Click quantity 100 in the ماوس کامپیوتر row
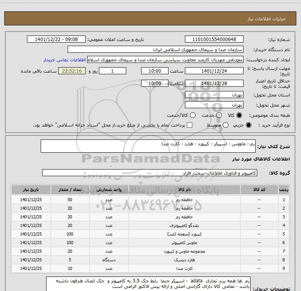 (70, 243)
